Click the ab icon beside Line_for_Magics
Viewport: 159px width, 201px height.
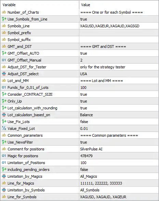coord(4,183)
